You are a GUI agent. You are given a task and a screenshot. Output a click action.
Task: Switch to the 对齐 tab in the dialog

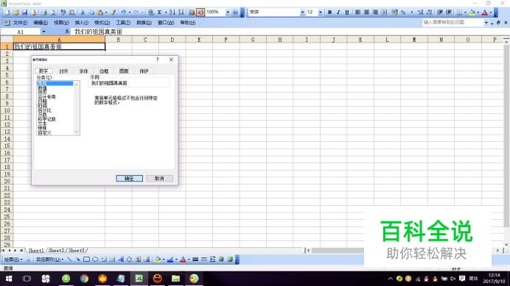click(x=63, y=71)
